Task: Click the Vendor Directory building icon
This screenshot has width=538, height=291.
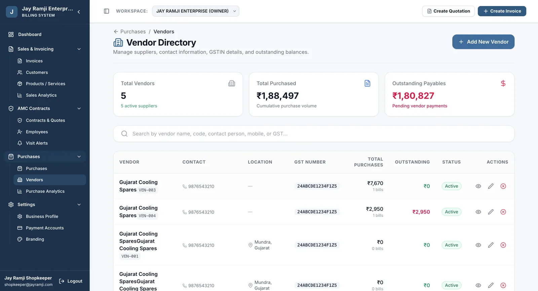Action: [x=118, y=43]
